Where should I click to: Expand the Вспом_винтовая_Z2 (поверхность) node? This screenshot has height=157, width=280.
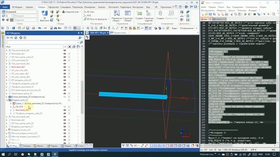(x=7, y=97)
